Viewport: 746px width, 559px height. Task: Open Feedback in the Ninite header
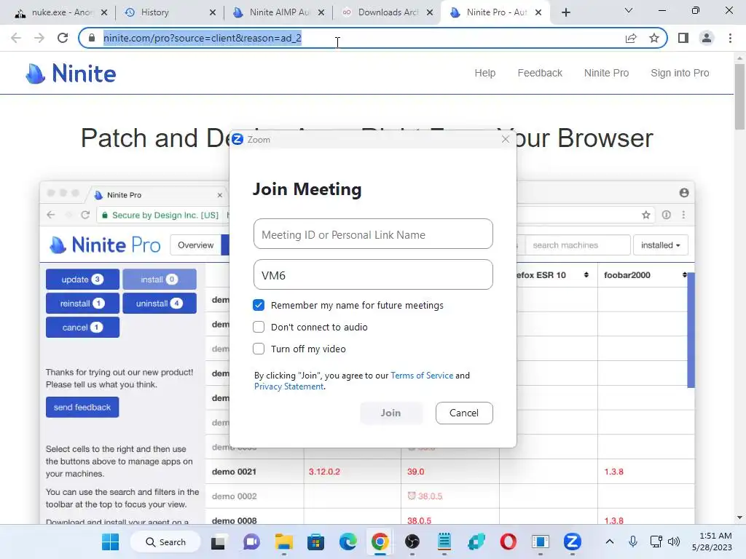click(x=540, y=74)
